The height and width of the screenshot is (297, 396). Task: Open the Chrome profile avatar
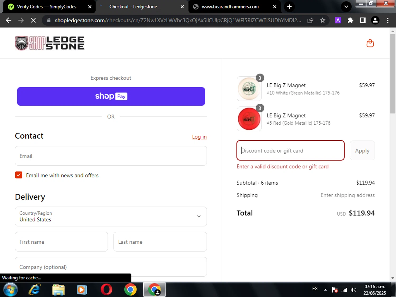coord(375,20)
